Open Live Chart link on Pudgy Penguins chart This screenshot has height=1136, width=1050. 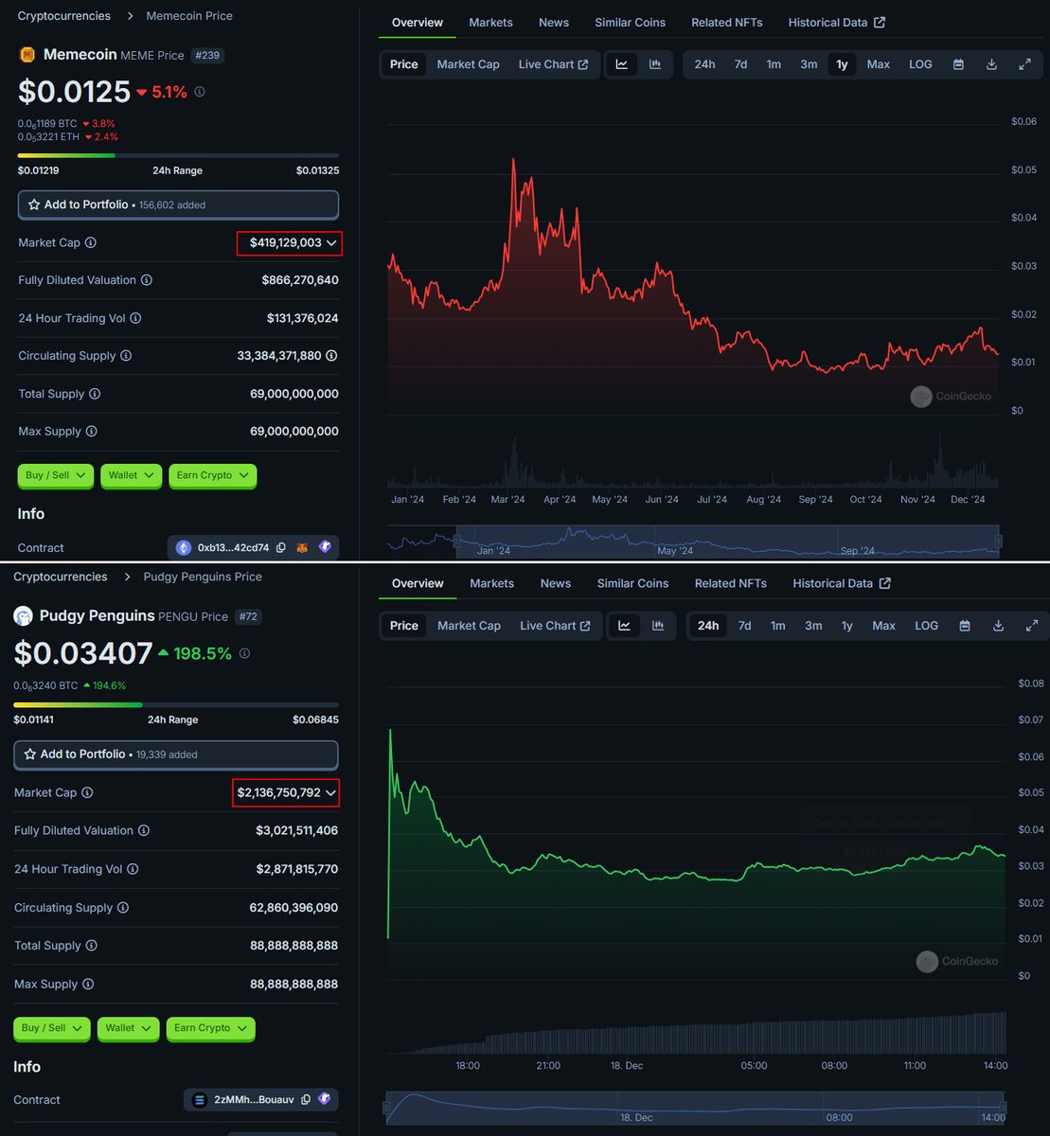click(556, 626)
